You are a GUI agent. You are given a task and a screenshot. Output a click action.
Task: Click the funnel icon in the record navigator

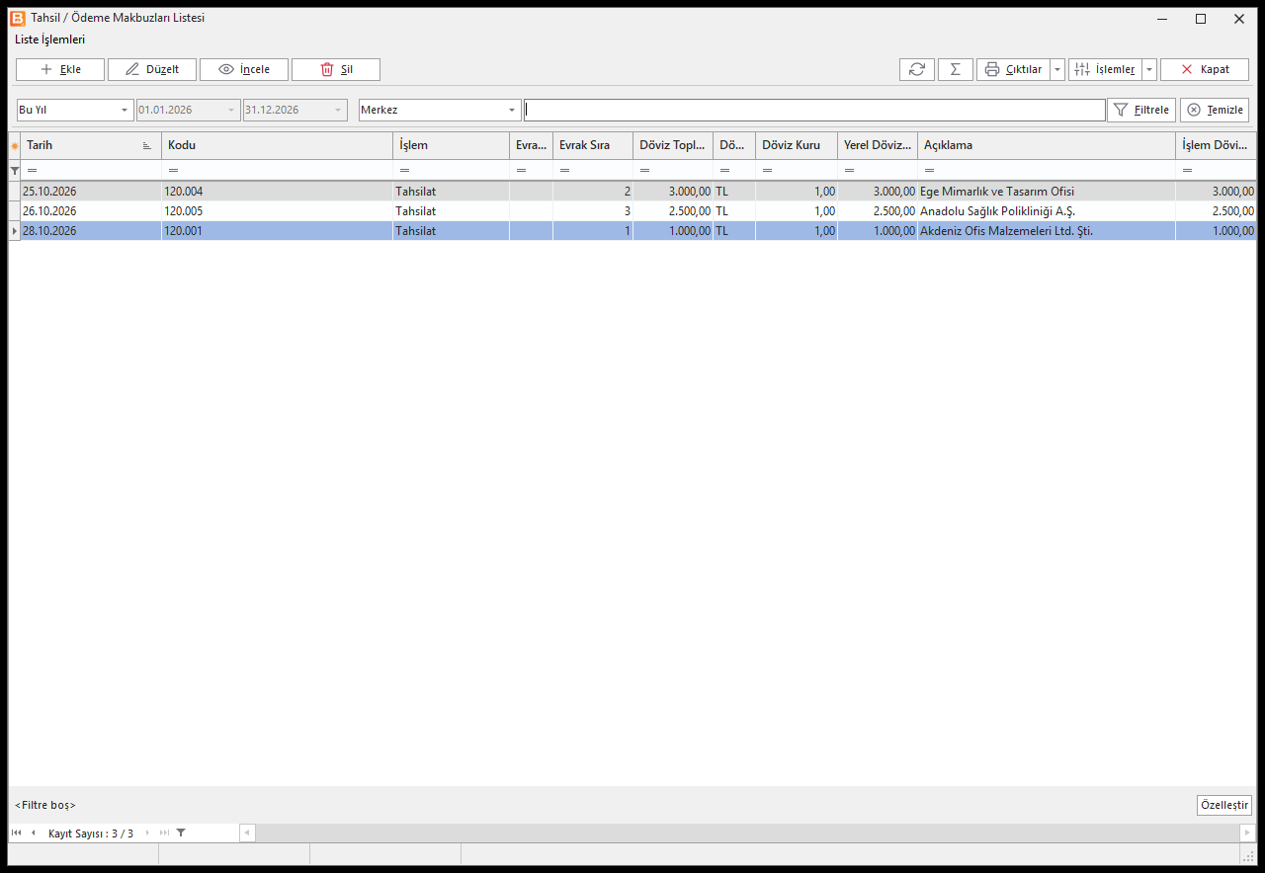181,833
